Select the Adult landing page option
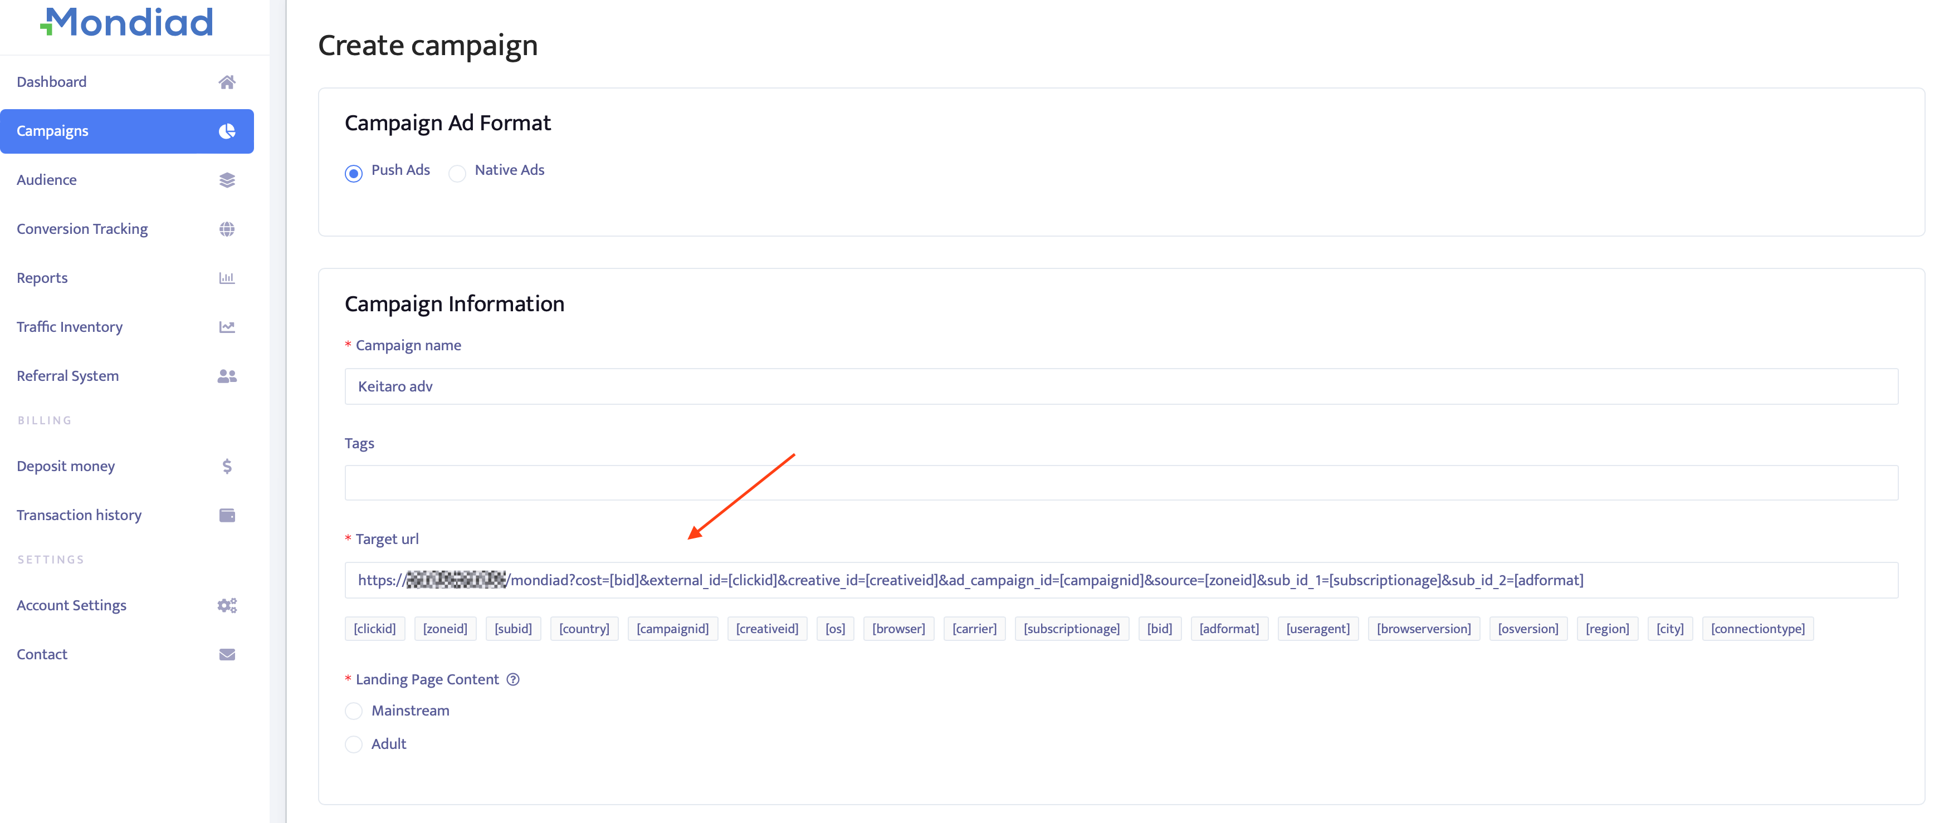The width and height of the screenshot is (1944, 823). click(354, 744)
